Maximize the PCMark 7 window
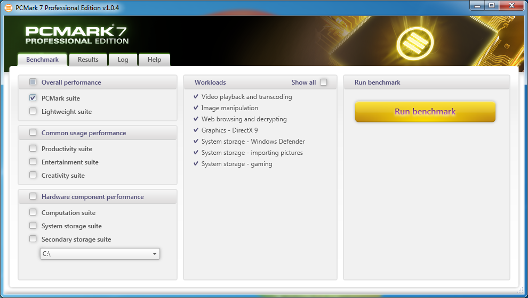The image size is (528, 298). click(492, 5)
